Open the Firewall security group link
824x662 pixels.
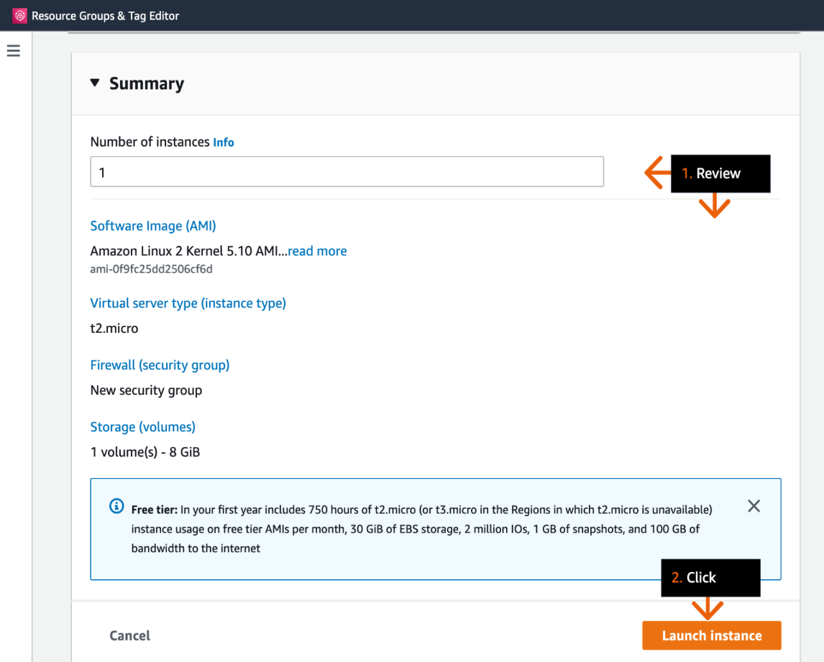(x=160, y=364)
